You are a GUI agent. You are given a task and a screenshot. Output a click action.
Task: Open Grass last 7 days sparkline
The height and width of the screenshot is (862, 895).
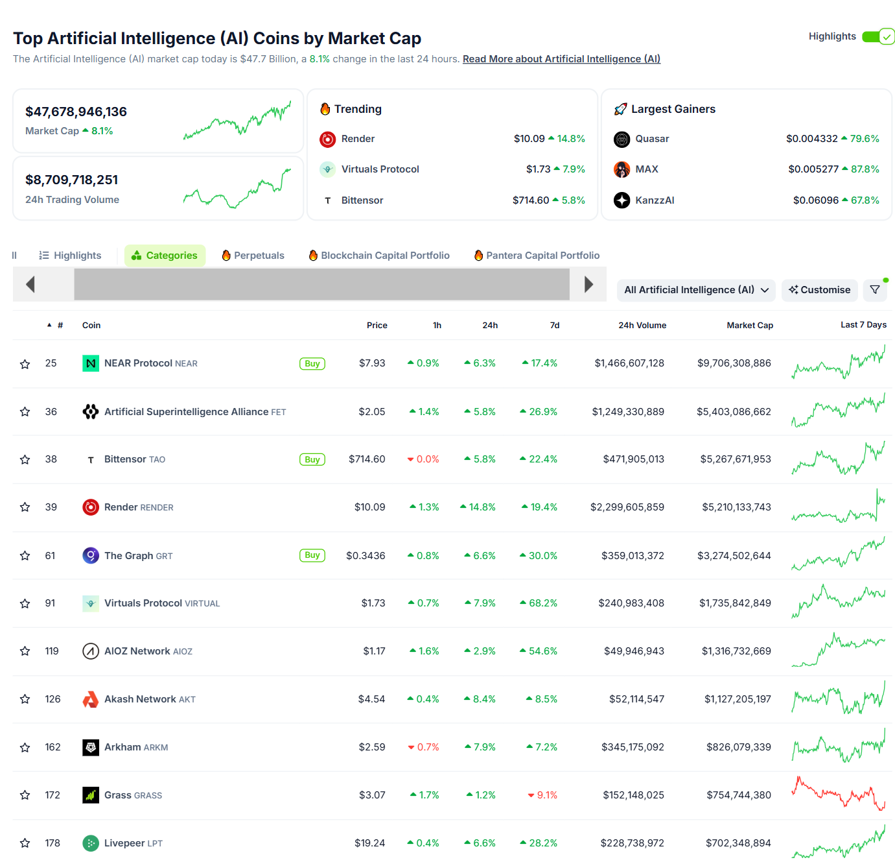tap(838, 793)
